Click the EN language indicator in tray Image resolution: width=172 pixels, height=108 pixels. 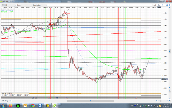132,106
